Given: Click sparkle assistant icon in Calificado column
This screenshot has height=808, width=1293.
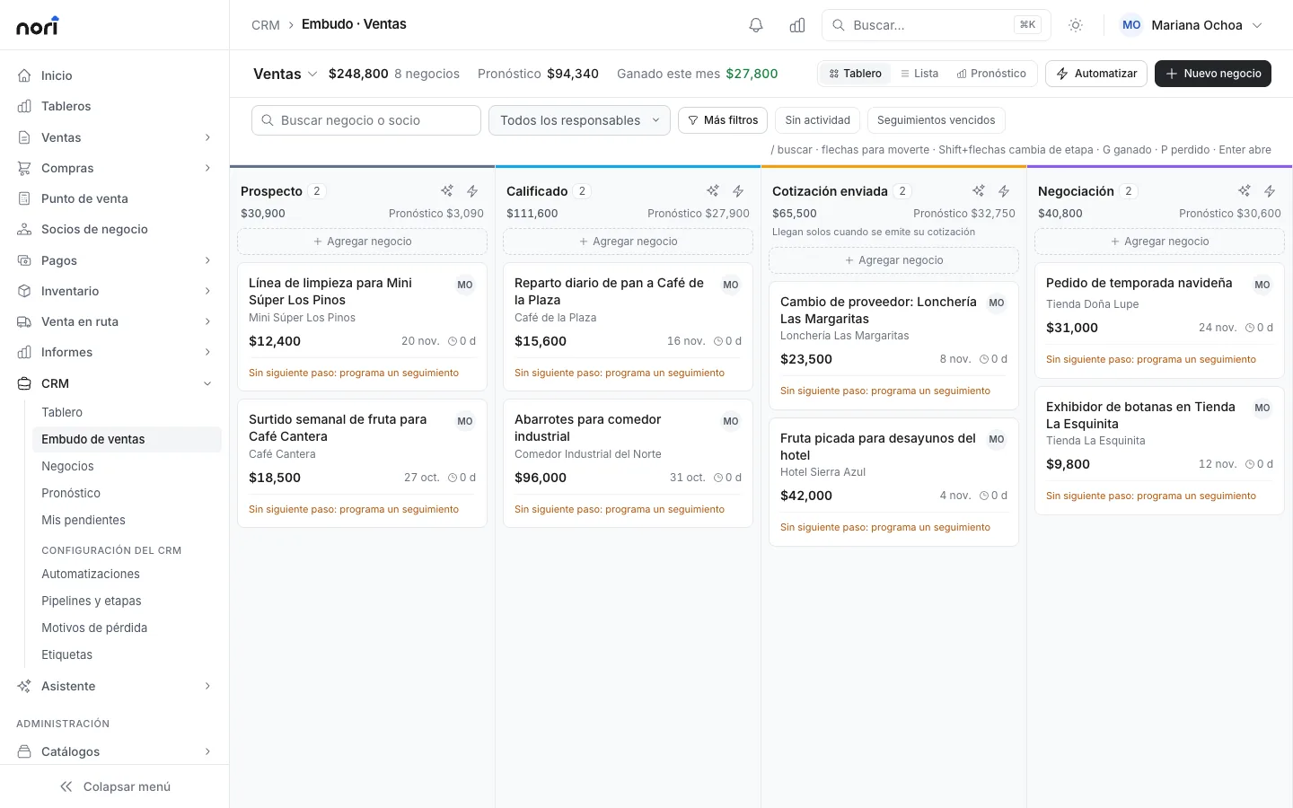Looking at the screenshot, I should (713, 191).
